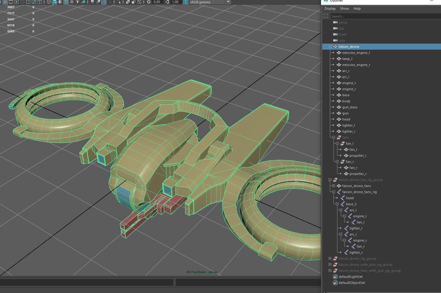Viewport: 441px width, 293px height.
Task: Collapse the base_2 joint
Action: (337, 204)
